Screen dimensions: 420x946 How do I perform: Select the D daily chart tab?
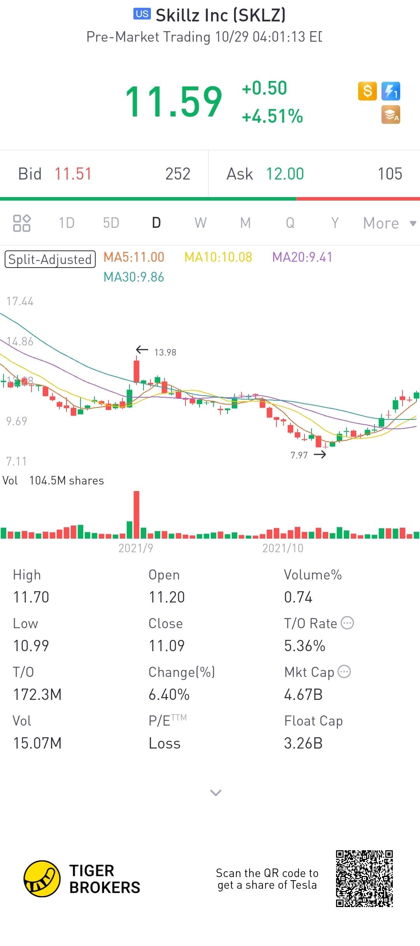point(156,223)
